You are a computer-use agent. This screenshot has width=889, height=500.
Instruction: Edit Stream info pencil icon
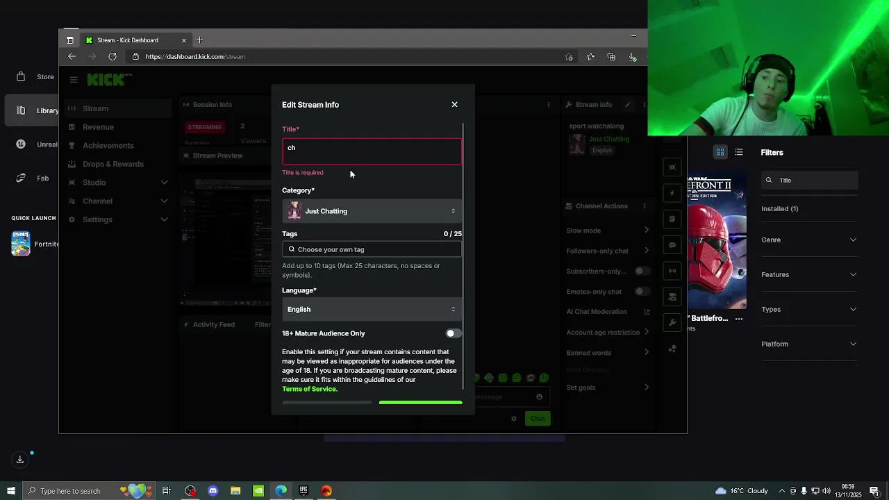point(627,105)
